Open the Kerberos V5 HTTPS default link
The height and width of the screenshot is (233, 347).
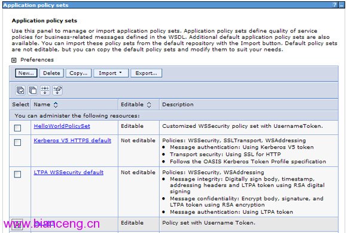point(72,140)
